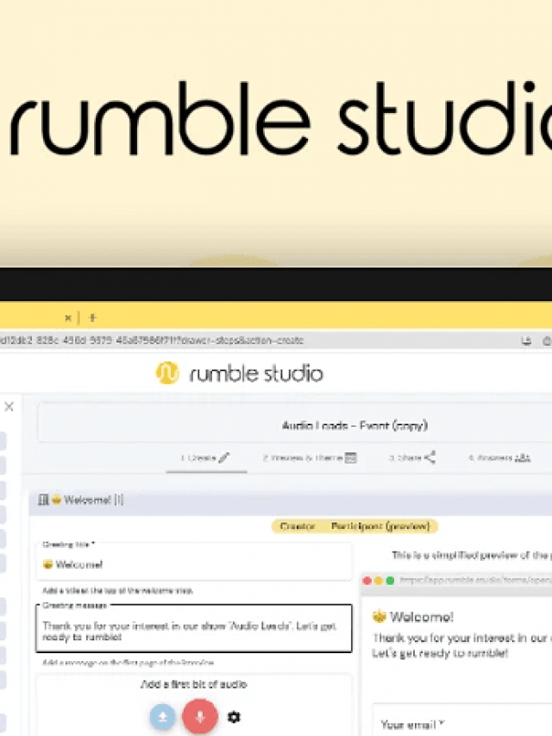Click the browser address bar URL
This screenshot has width=552, height=736.
pyautogui.click(x=152, y=340)
